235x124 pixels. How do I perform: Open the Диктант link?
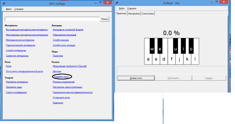(57, 71)
